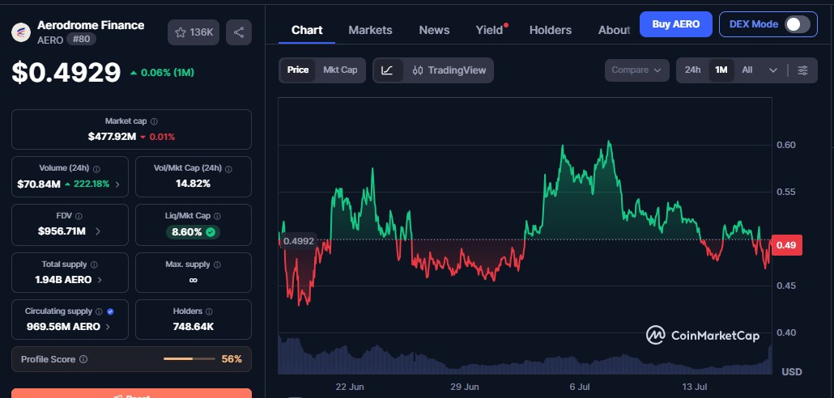
Task: Toggle the DEX Mode switch
Action: coord(798,24)
